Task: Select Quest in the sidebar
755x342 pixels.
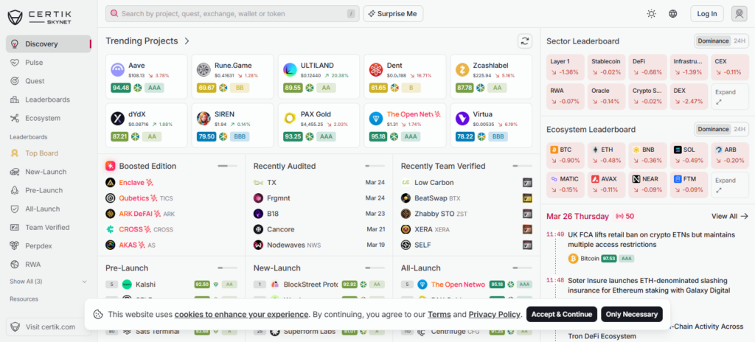Action: click(x=35, y=81)
